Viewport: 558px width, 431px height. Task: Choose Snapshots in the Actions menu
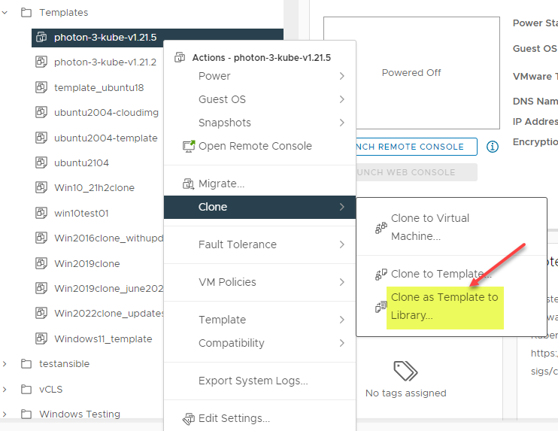coord(259,123)
